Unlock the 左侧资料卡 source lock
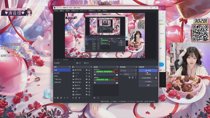 (89, 95)
